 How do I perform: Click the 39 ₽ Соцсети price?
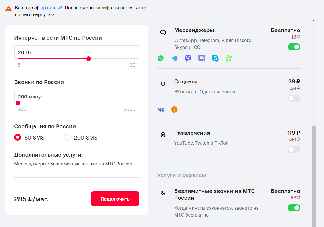294,82
